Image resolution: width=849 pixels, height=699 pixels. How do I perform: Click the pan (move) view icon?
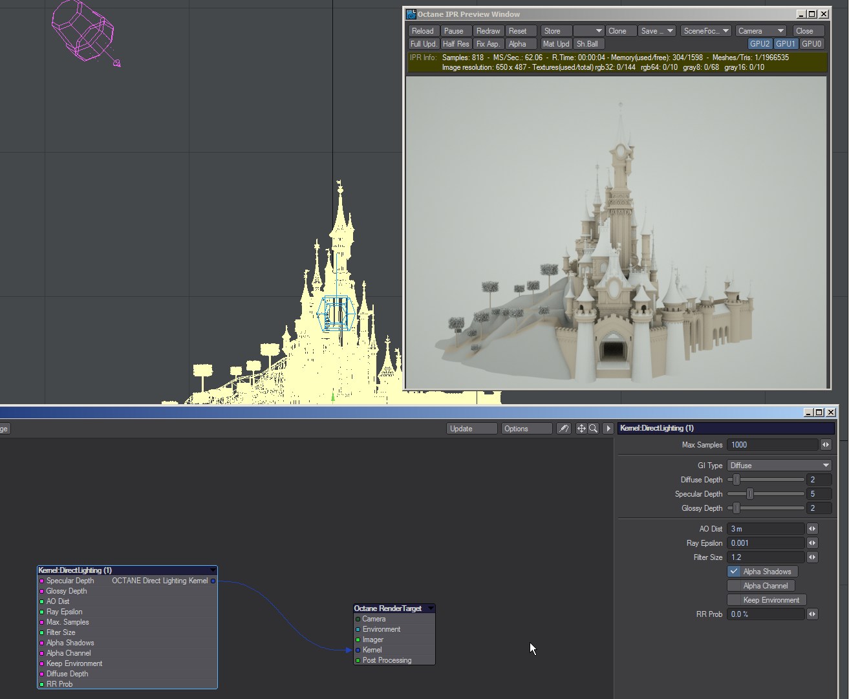click(x=581, y=428)
